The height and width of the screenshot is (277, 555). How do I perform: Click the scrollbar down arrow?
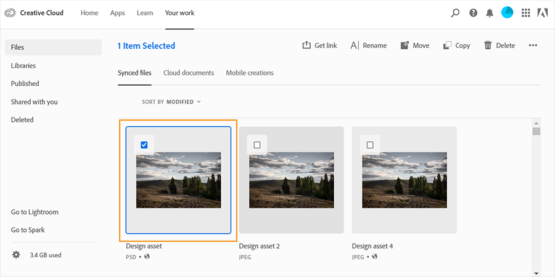coord(536,273)
